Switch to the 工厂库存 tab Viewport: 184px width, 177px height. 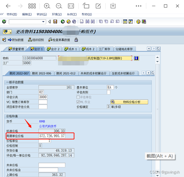[104, 49]
